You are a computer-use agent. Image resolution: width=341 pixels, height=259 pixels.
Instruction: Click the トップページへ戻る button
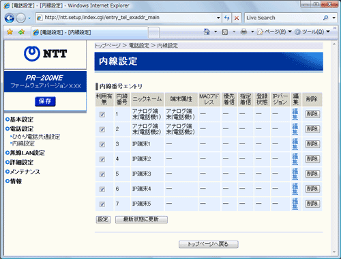[208, 244]
